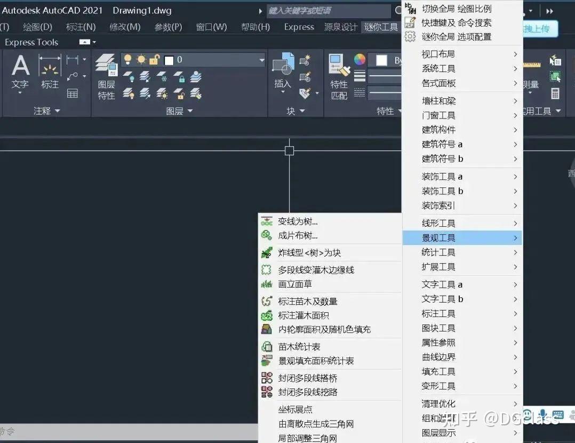This screenshot has width=575, height=443.
Task: Select 文字工具 b submenu item
Action: pyautogui.click(x=462, y=299)
